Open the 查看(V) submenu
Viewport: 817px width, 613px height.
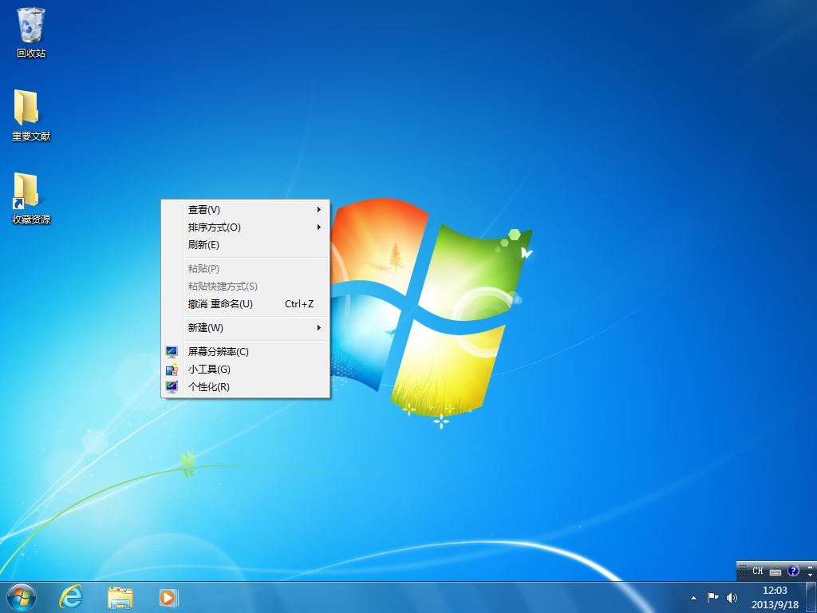click(246, 210)
